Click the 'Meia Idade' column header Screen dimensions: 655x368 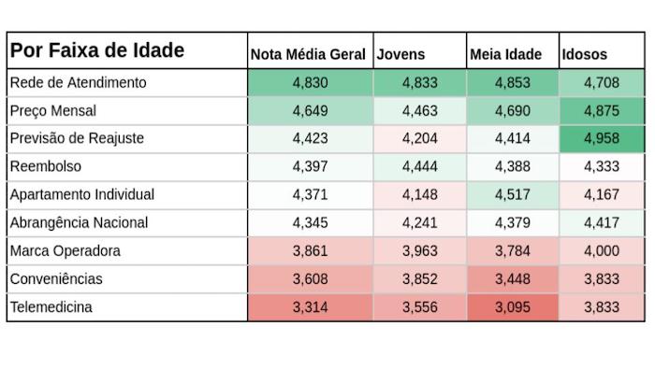[513, 50]
